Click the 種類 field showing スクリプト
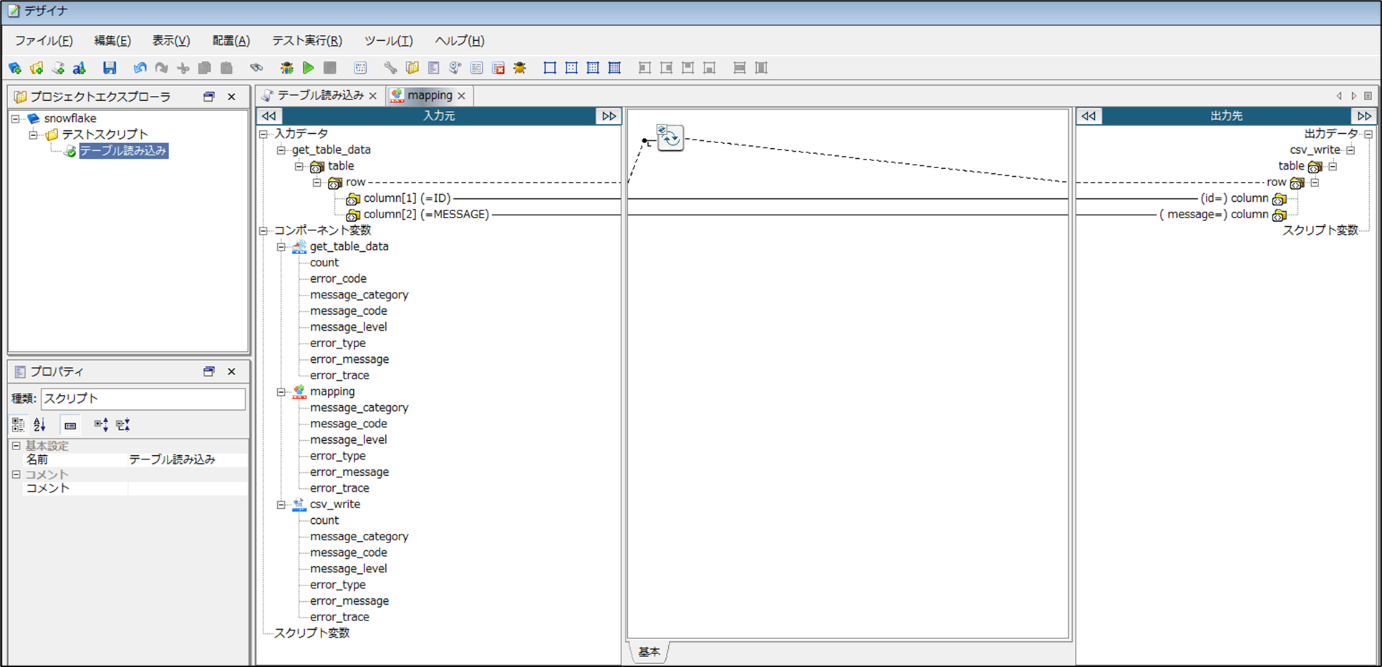 (x=143, y=399)
